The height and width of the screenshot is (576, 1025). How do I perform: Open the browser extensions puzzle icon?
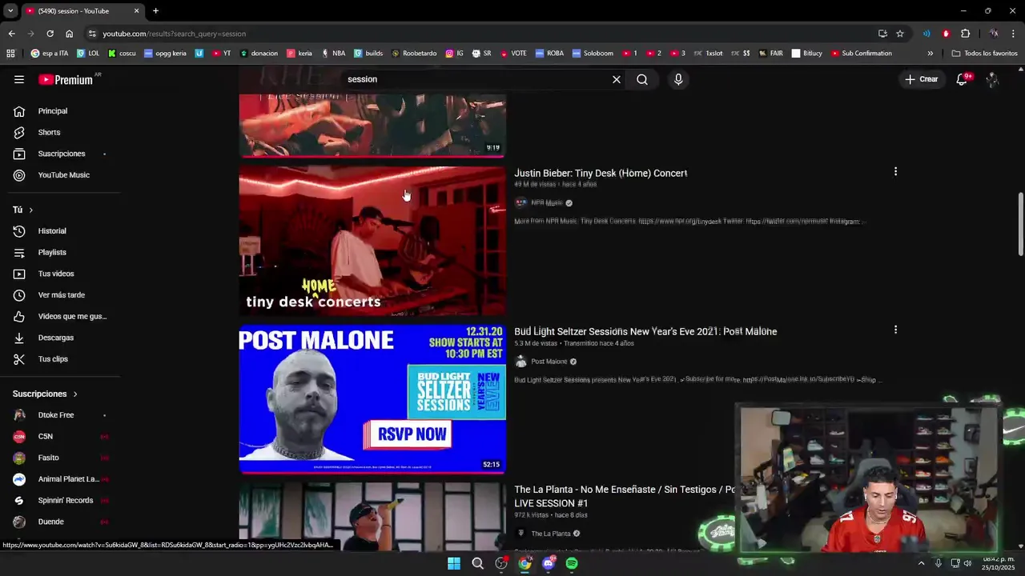(965, 34)
